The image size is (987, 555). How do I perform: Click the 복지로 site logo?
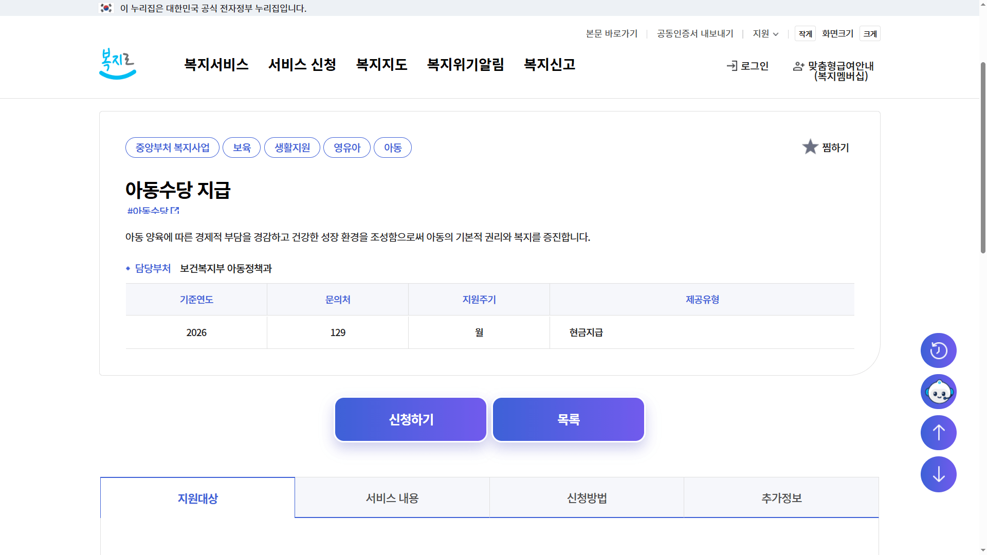tap(117, 63)
